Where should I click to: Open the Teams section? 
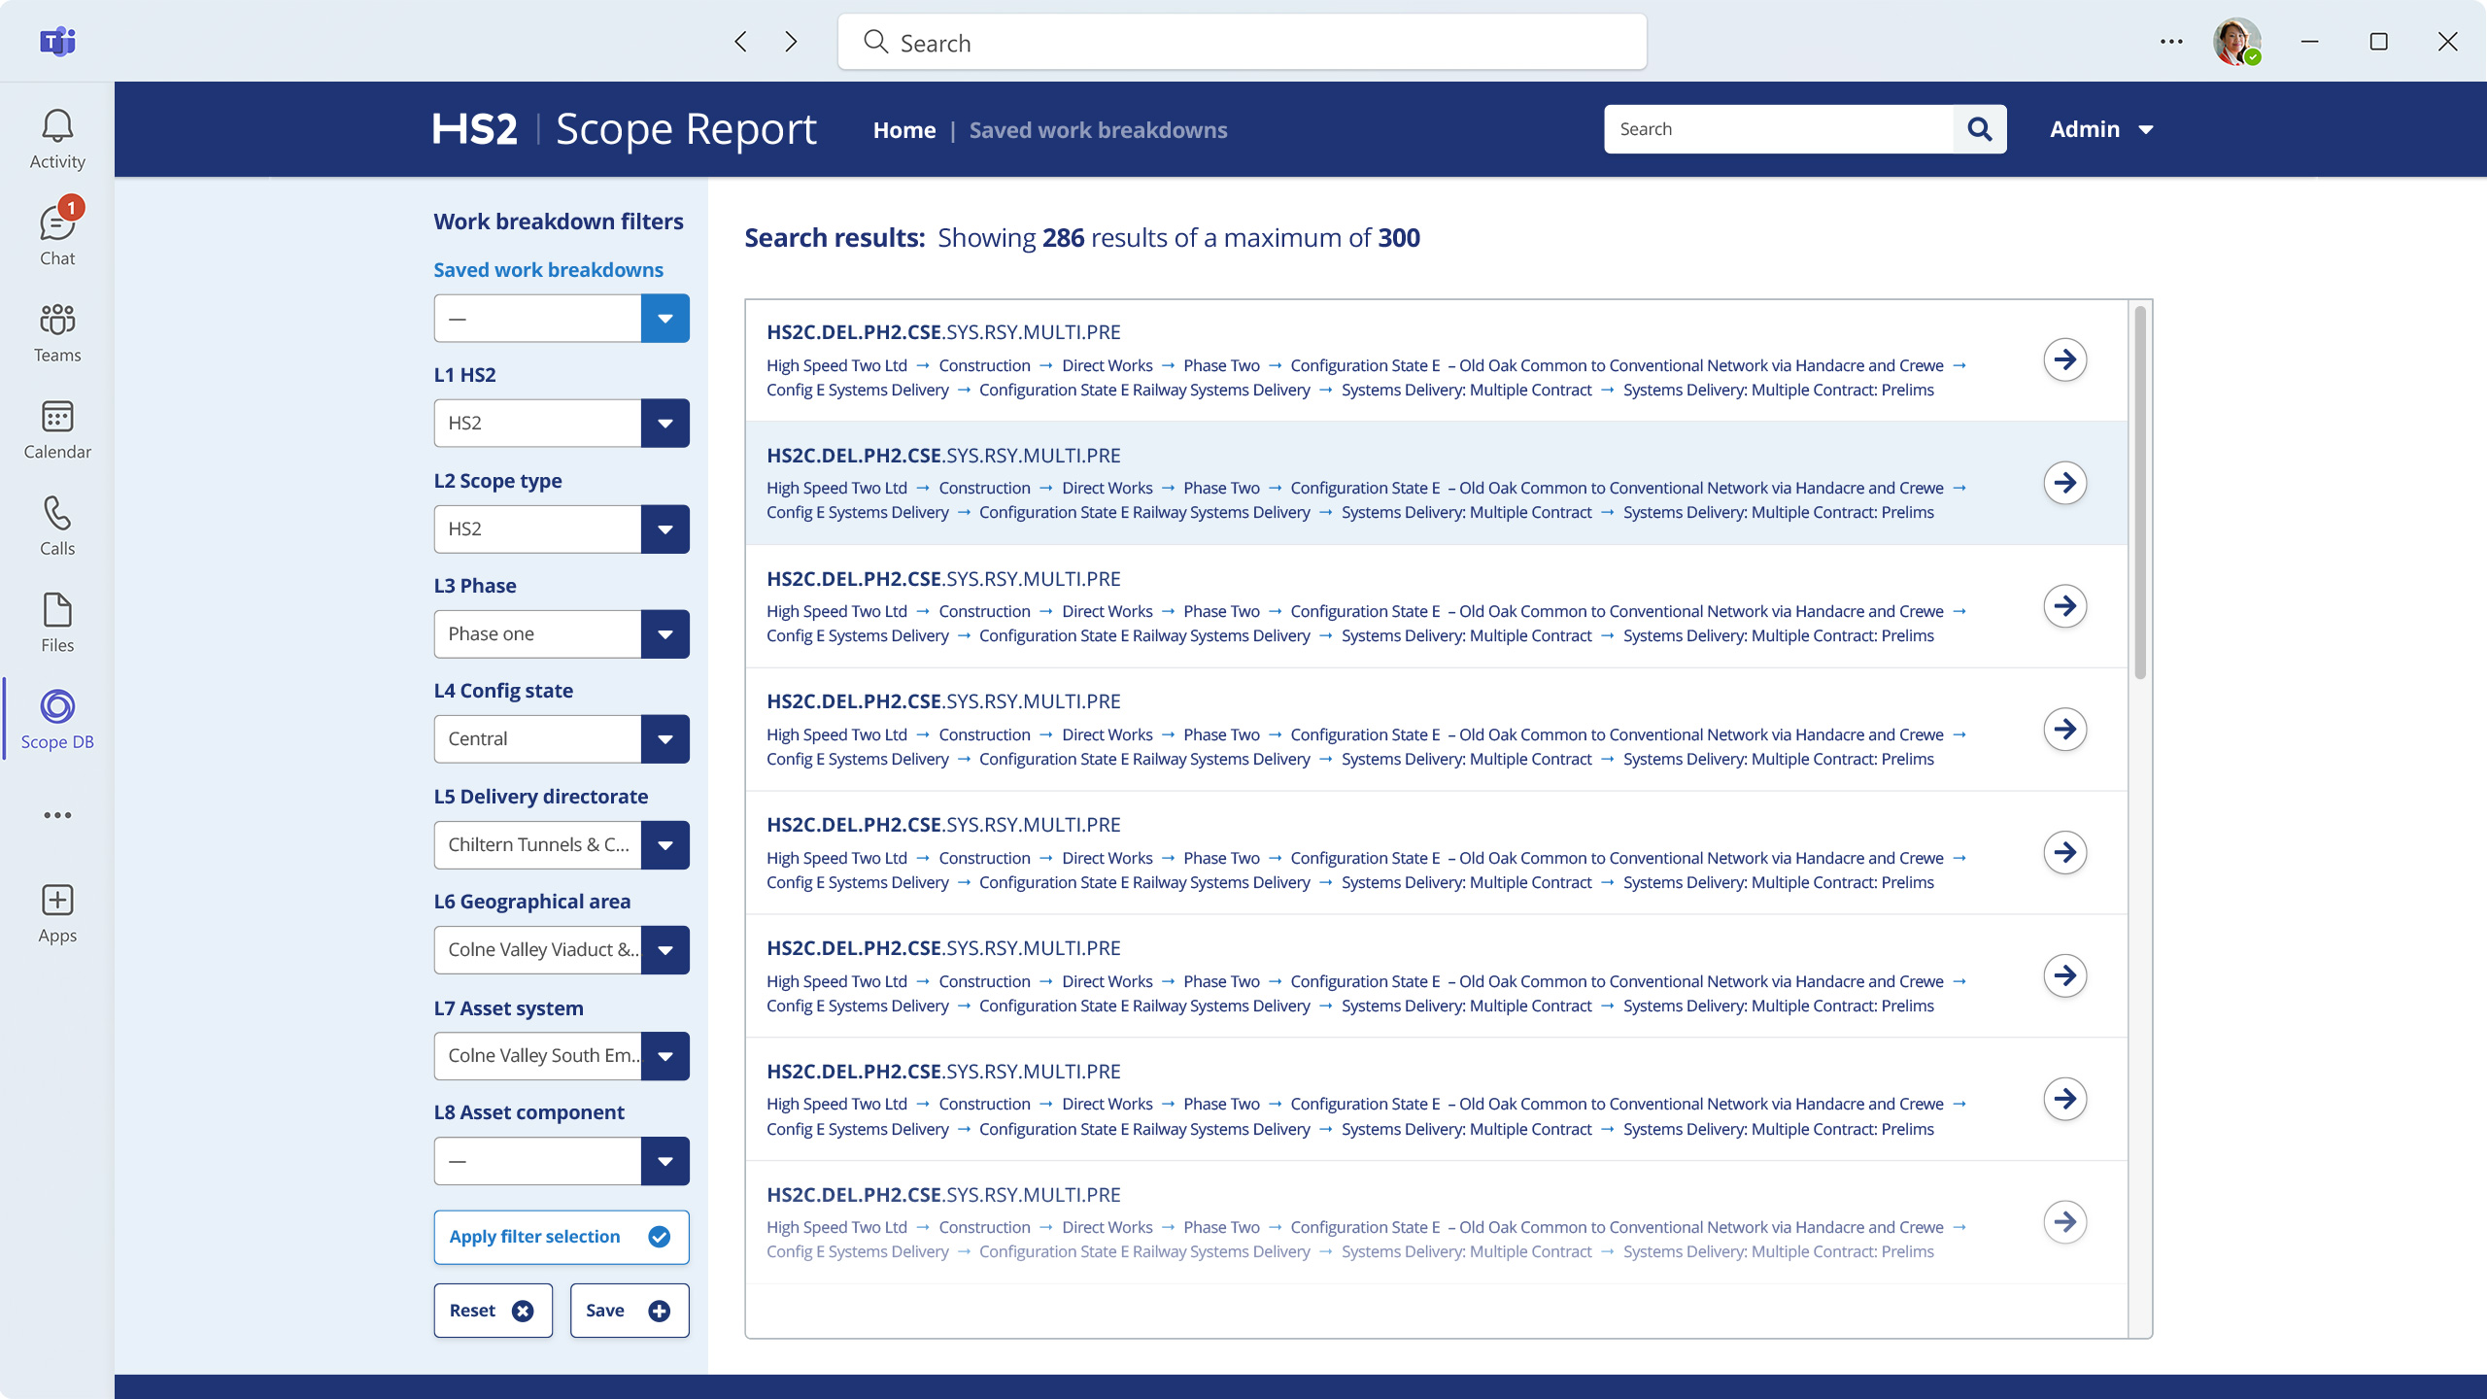click(57, 332)
